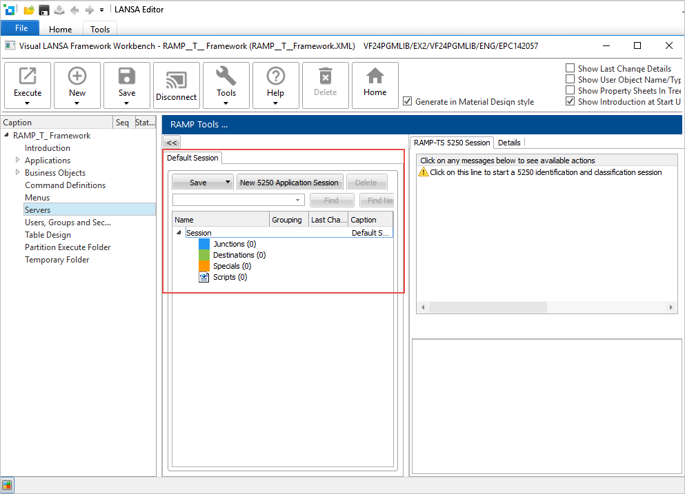This screenshot has width=685, height=494.
Task: Click the Help question mark icon
Action: coord(276,76)
